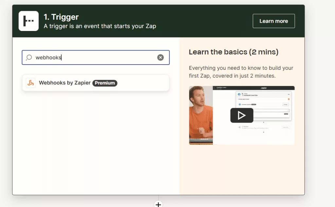This screenshot has height=207, width=335.
Task: Click the trigger description subtitle text
Action: 100,26
